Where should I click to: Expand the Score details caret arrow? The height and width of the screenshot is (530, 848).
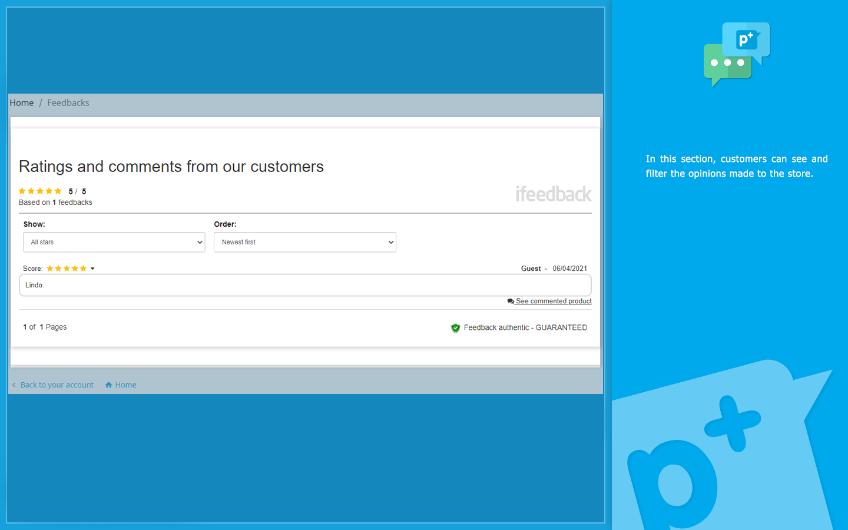[92, 269]
